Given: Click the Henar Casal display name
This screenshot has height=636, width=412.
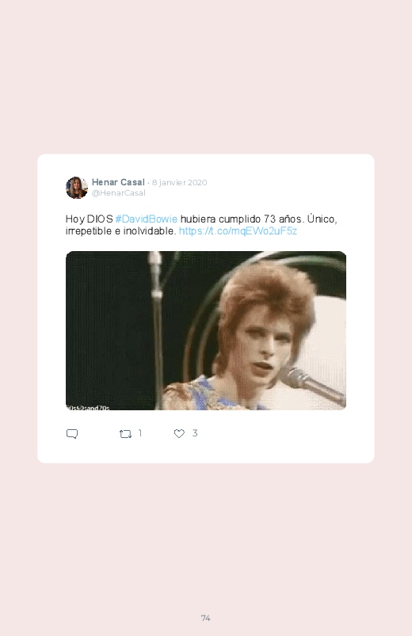Looking at the screenshot, I should click(x=118, y=182).
